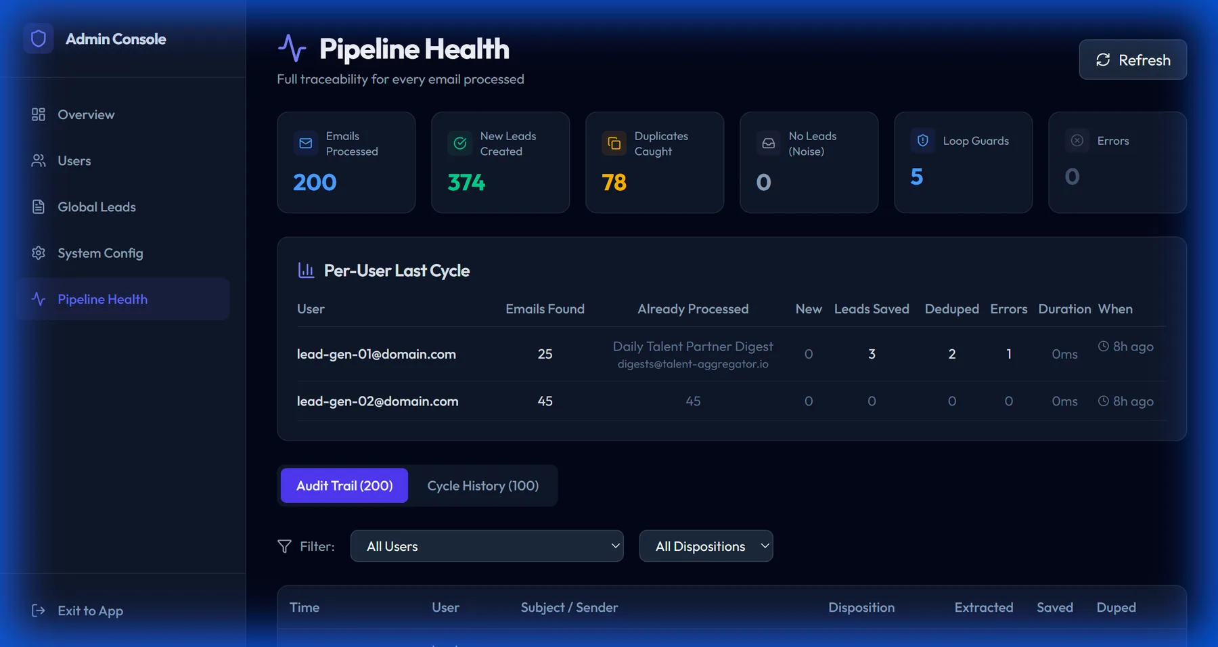This screenshot has height=647, width=1218.
Task: Click the bar chart icon by Per-User Last Cycle
Action: (306, 270)
